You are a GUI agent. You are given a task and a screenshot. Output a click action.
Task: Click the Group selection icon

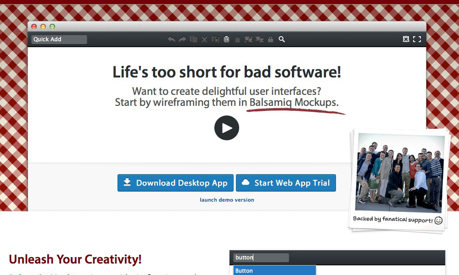click(248, 39)
